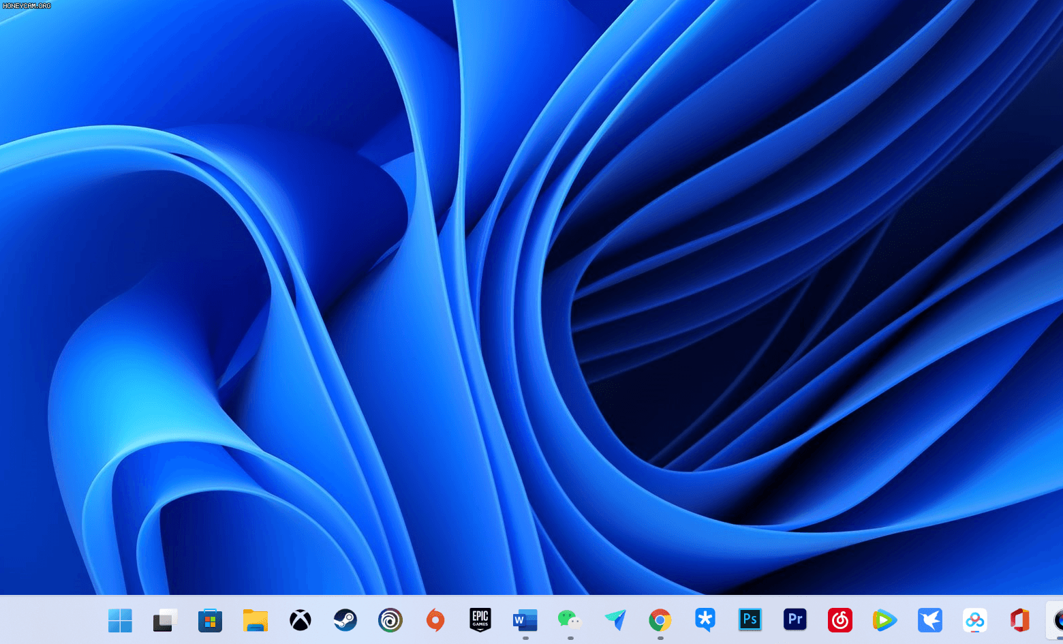Open EA Origin
This screenshot has height=644, width=1063.
tap(435, 620)
